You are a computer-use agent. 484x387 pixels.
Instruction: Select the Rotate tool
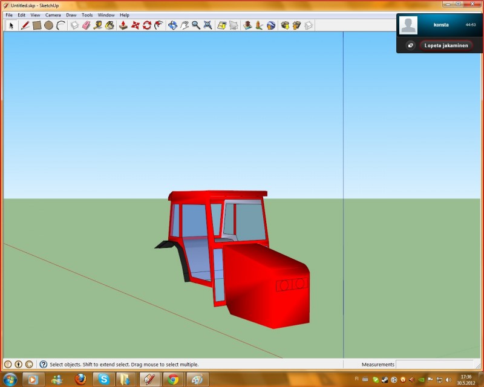click(146, 25)
